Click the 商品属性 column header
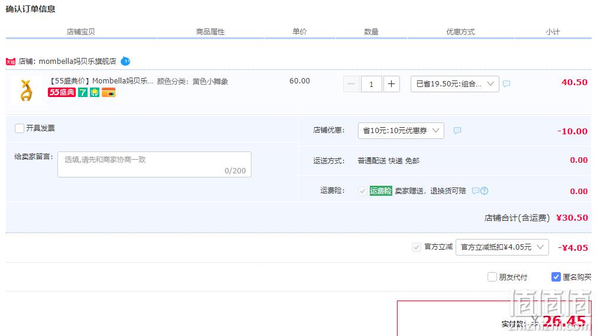 [x=210, y=31]
